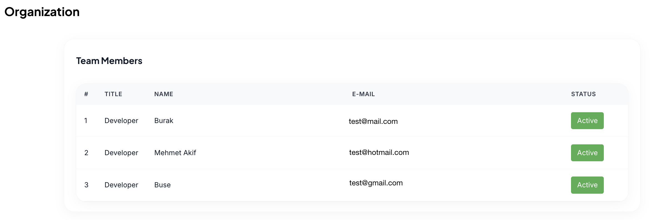
Task: Click the Active status button for Buse
Action: (587, 185)
